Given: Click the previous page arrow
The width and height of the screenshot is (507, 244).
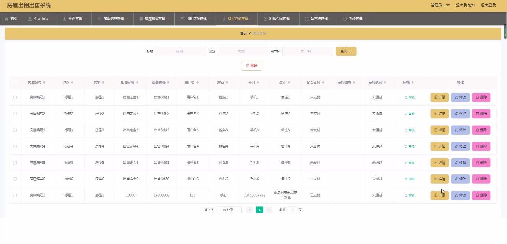Looking at the screenshot, I should click(x=250, y=210).
